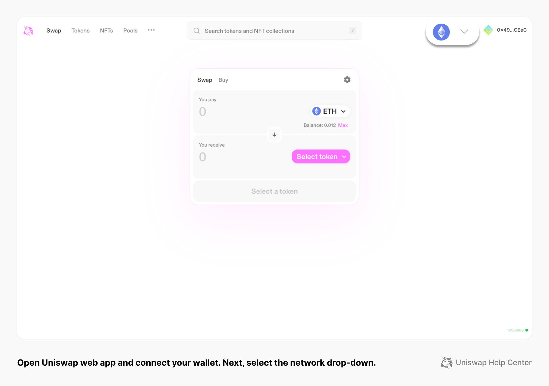The image size is (549, 386).
Task: Click the Ethereum network icon
Action: (x=441, y=32)
